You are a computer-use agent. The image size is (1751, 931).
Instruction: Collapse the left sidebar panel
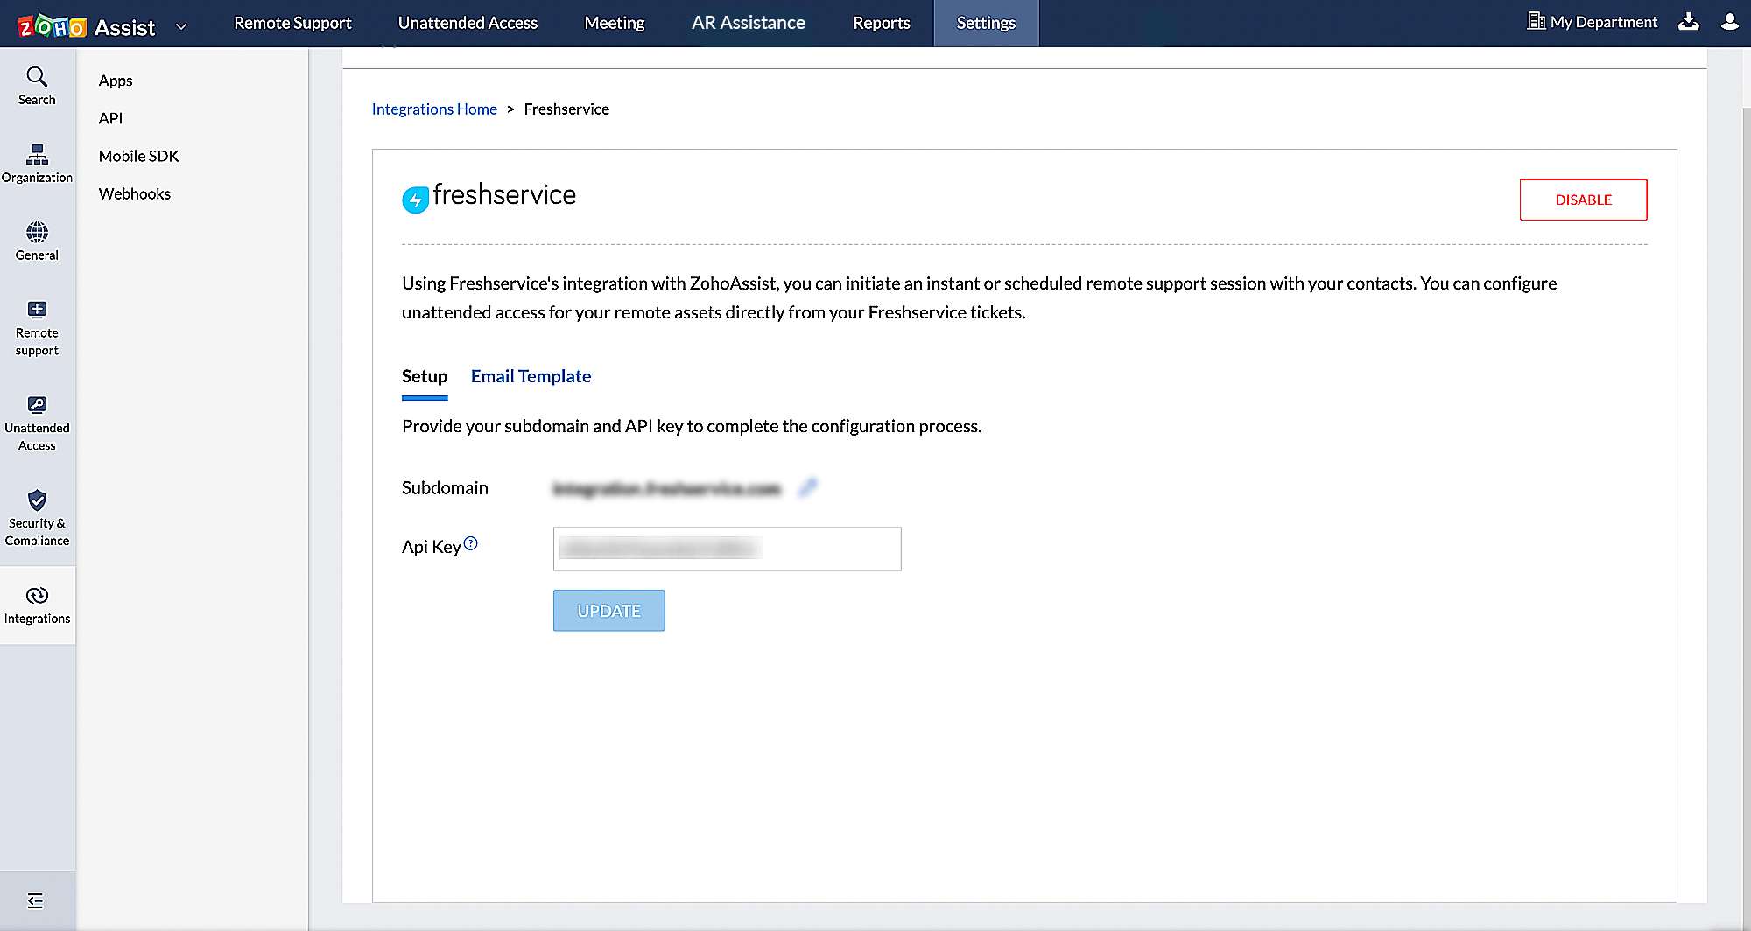(x=35, y=900)
